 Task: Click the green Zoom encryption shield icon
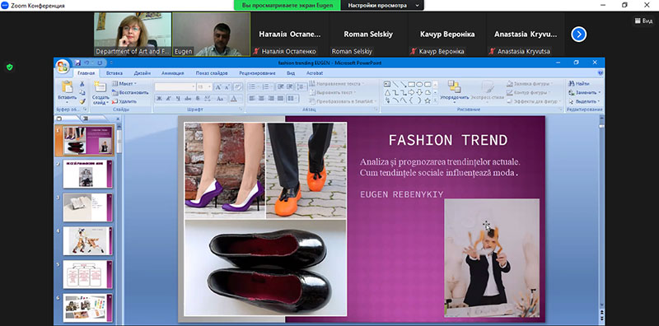pos(10,67)
